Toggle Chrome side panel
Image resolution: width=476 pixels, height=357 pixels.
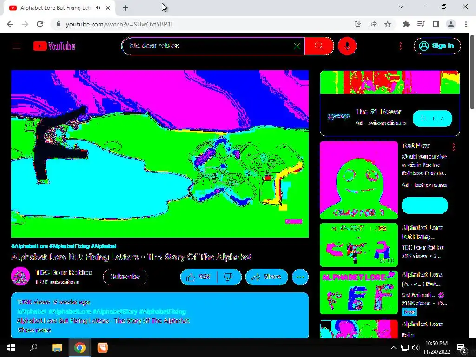[x=436, y=24]
